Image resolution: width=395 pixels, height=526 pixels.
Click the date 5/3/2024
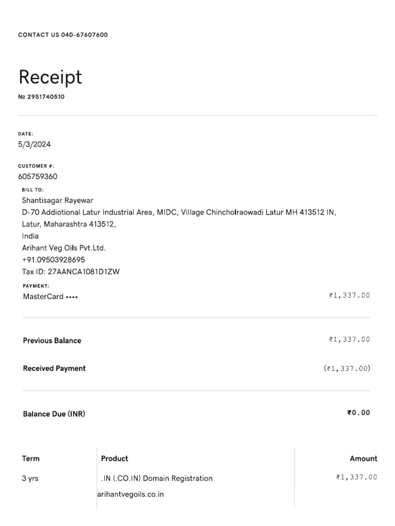click(34, 145)
